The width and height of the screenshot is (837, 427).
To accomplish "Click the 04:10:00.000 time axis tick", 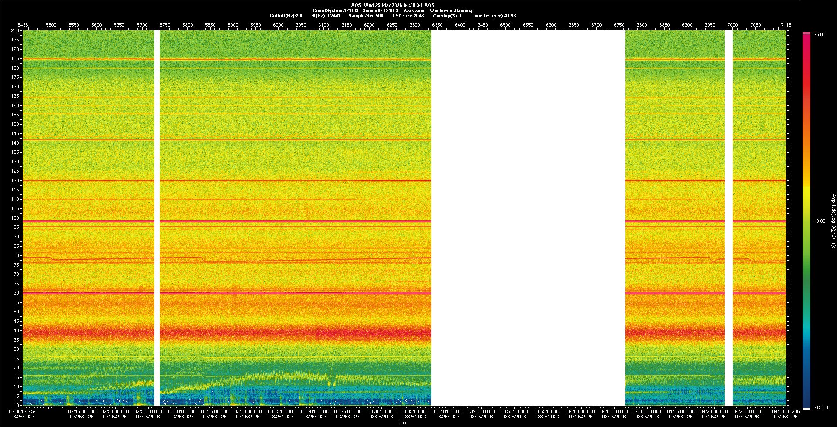I will (647, 411).
